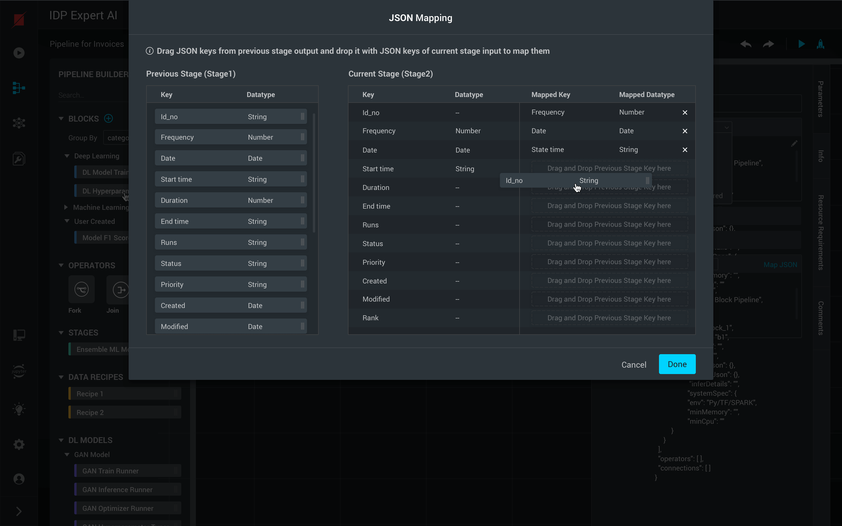Click the Done button to confirm mapping

point(677,364)
